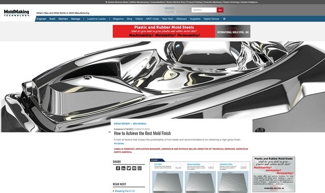Share the article by email
The width and height of the screenshot is (325, 193).
pos(134,168)
